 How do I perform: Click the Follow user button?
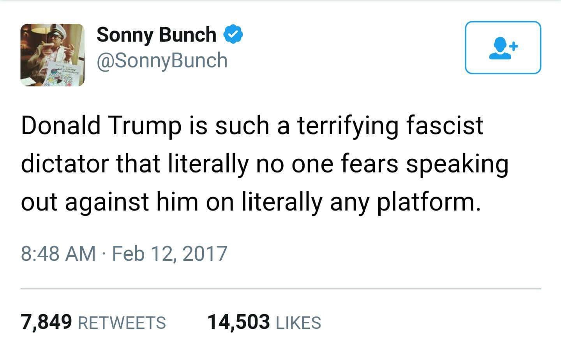[x=503, y=47]
